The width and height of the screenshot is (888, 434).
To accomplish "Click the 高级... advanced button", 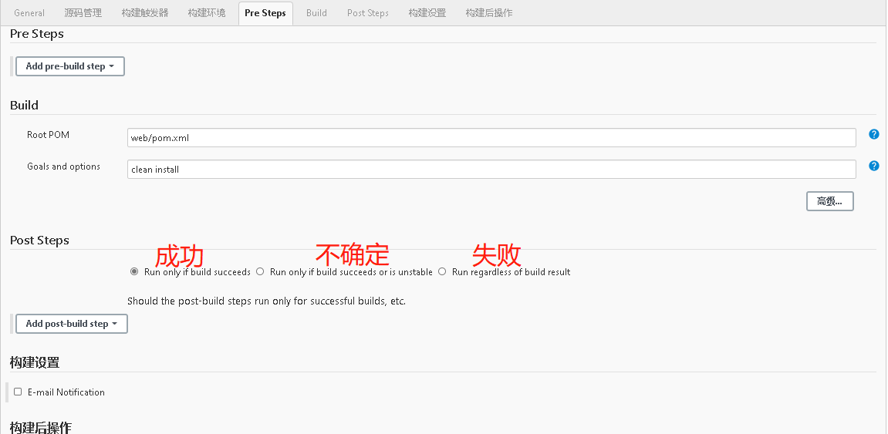I will 829,201.
